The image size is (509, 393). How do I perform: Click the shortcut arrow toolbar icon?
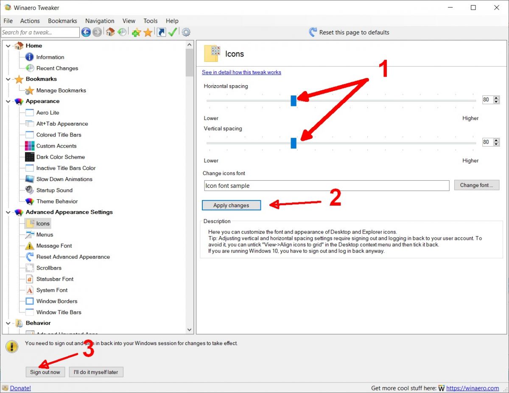(161, 32)
